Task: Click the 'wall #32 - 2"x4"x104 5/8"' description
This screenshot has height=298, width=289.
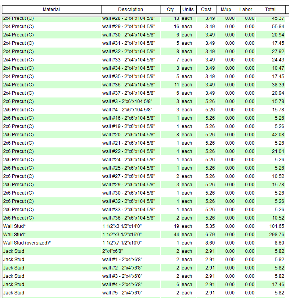Action: 131,52
